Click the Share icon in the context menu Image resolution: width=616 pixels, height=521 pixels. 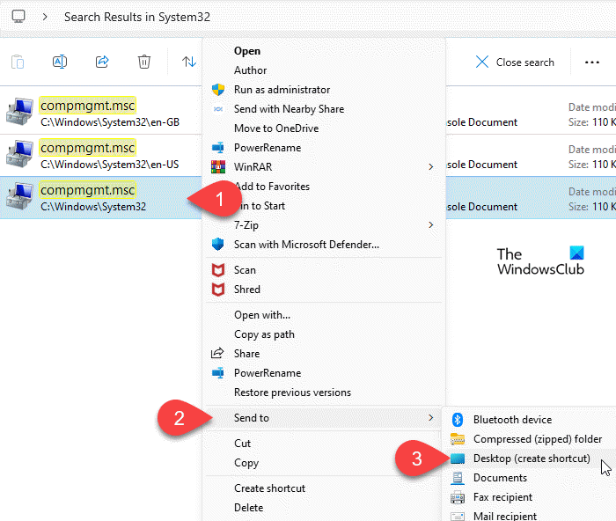(x=217, y=353)
